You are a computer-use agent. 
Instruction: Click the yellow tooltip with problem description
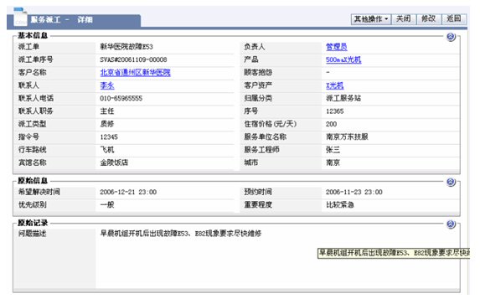394,253
